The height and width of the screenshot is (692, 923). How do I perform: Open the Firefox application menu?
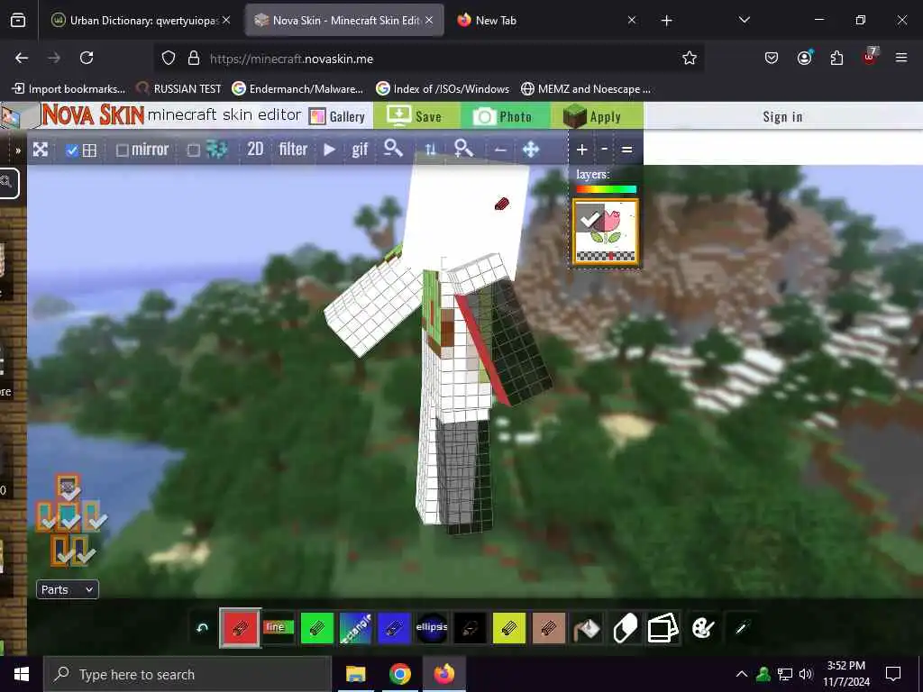(900, 58)
